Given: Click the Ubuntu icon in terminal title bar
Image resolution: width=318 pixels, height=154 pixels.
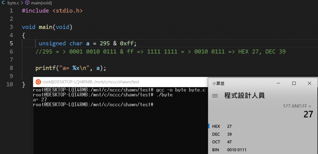Looking at the screenshot, I should click(x=38, y=82).
